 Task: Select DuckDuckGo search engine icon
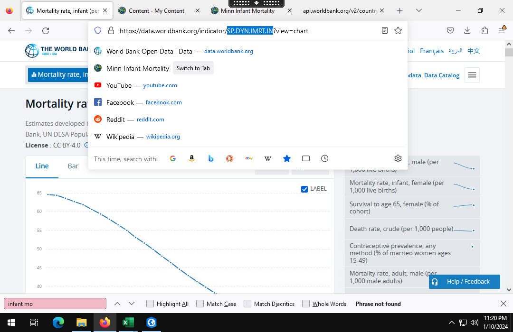(x=230, y=158)
